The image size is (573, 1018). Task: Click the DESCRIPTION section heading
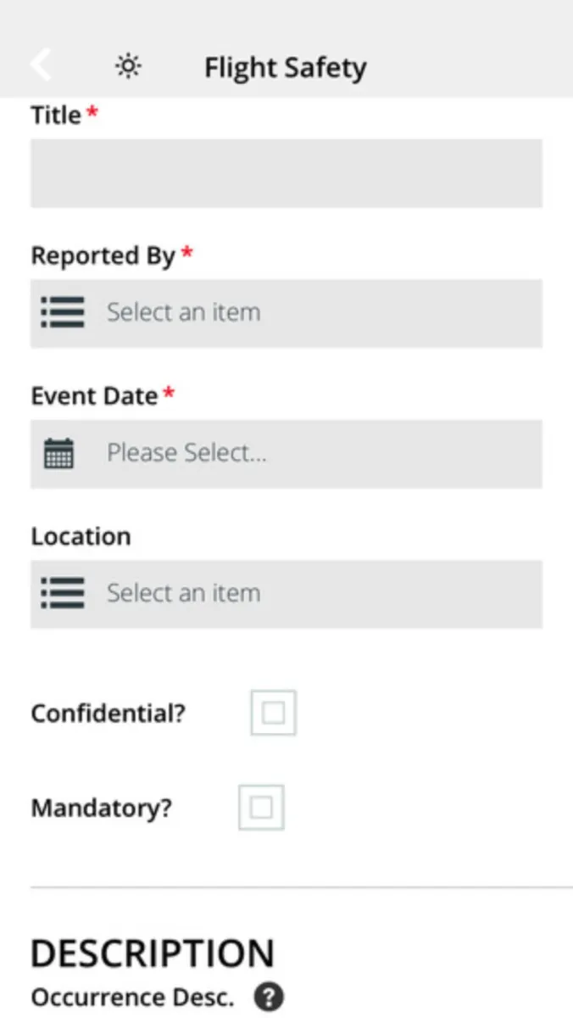click(153, 954)
